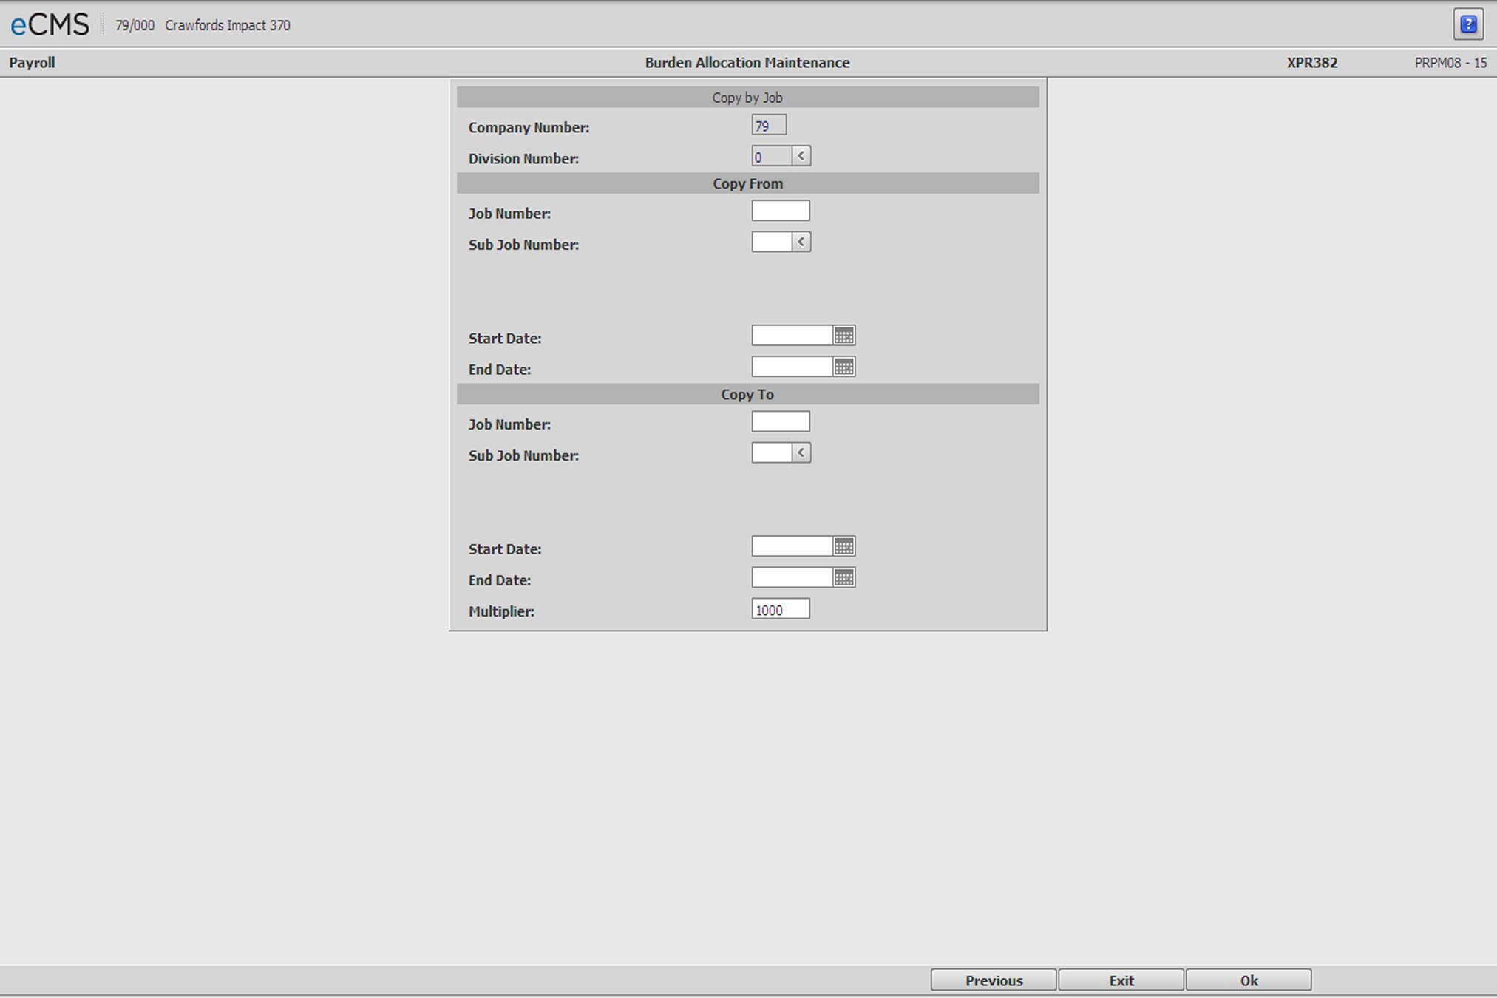The height and width of the screenshot is (998, 1497).
Task: Open the Copy To End Date calendar picker
Action: 846,577
